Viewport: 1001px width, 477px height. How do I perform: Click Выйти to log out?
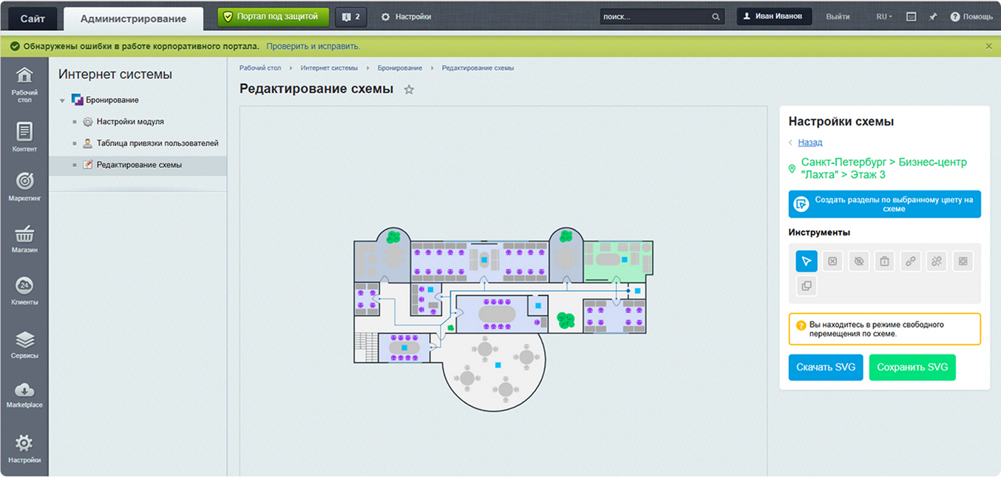coord(838,16)
